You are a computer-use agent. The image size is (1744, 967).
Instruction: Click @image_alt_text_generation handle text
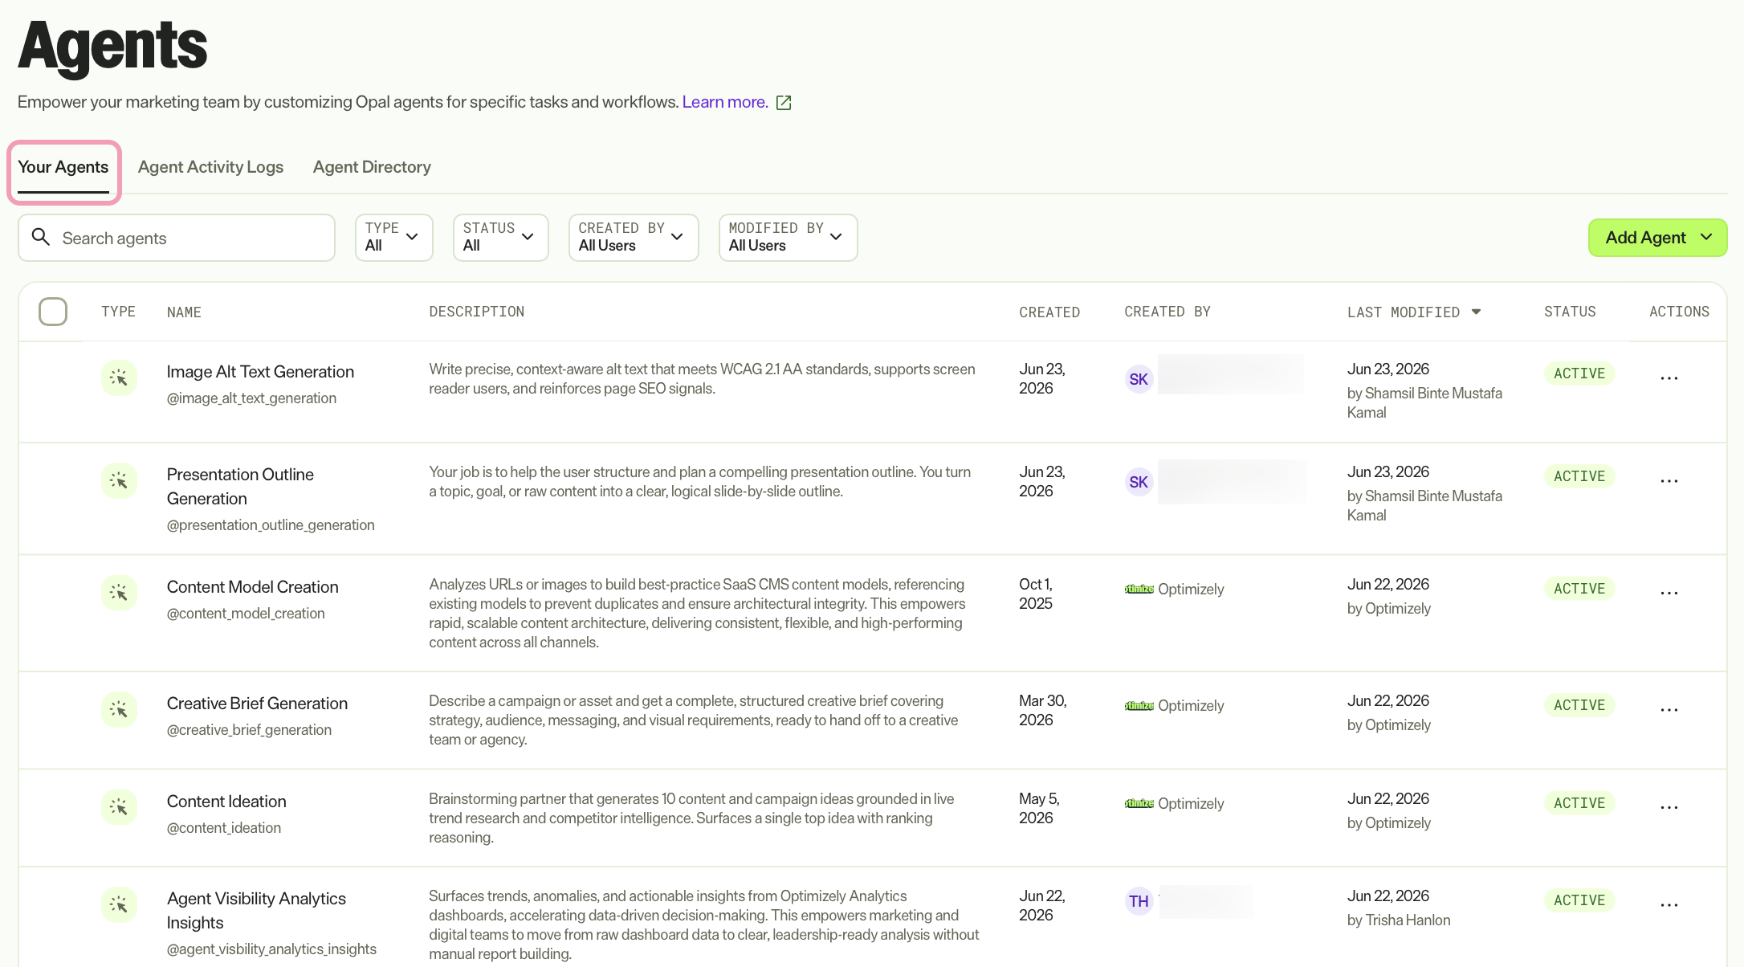click(251, 398)
